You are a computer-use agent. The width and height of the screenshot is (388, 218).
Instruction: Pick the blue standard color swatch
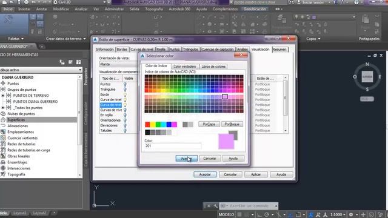point(169,124)
